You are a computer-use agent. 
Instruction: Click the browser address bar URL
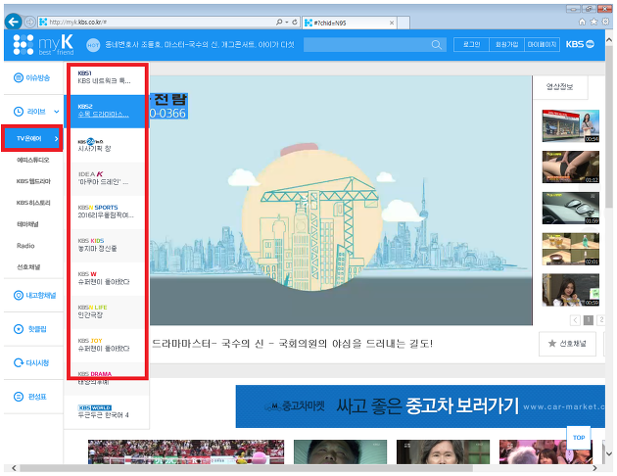78,23
